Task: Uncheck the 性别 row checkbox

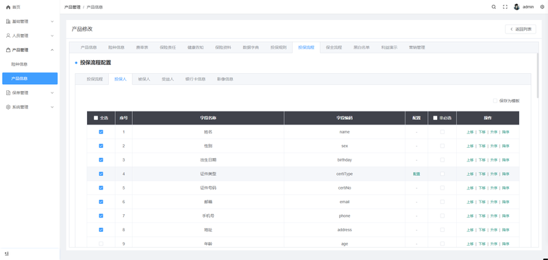Action: (101, 146)
